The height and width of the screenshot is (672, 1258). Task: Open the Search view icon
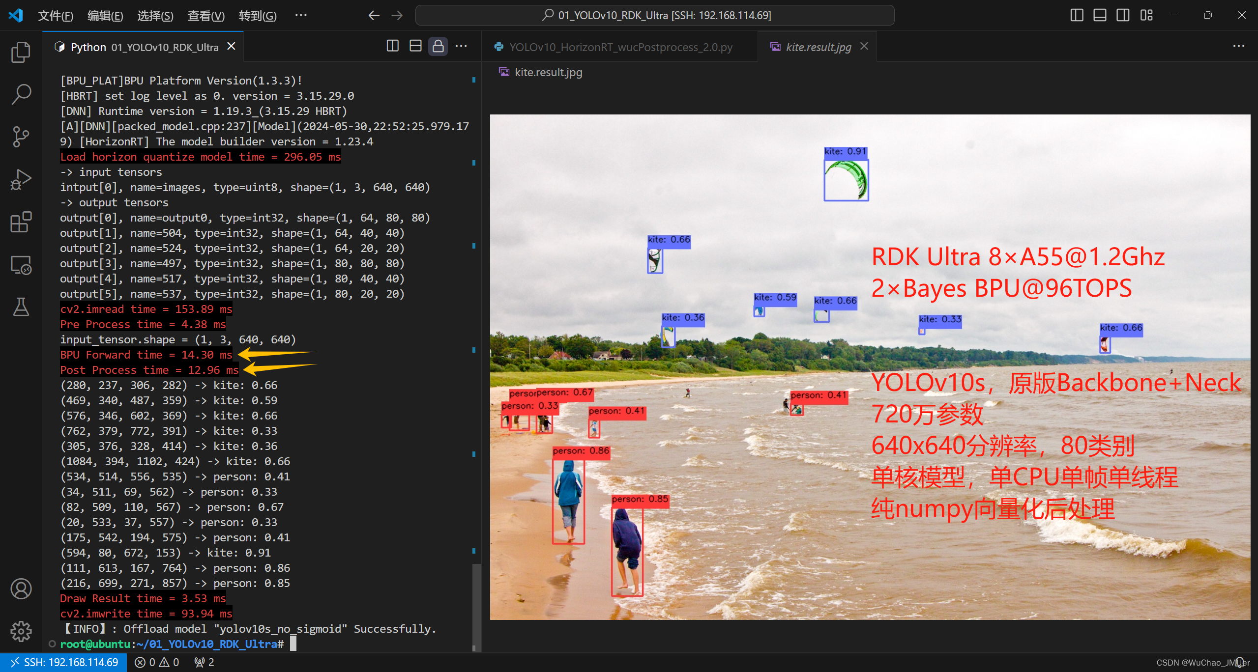point(21,94)
